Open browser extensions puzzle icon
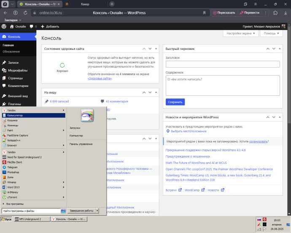Image resolution: width=291 pixels, height=233 pixels. coord(275,13)
